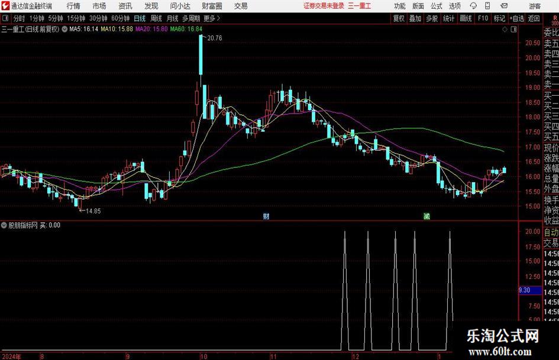Click the 复权 toolbar button
This screenshot has height=360, width=559.
tap(399, 18)
